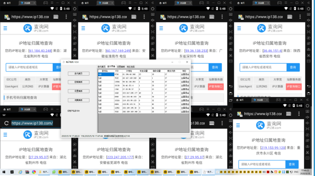Click IP link 61.184.40.248
This screenshot has width=315, height=176.
pos(40,51)
